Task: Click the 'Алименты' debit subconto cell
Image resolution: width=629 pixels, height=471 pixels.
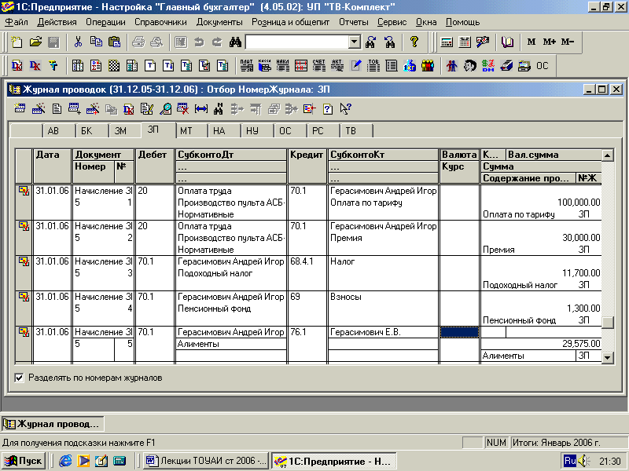Action: tap(231, 344)
